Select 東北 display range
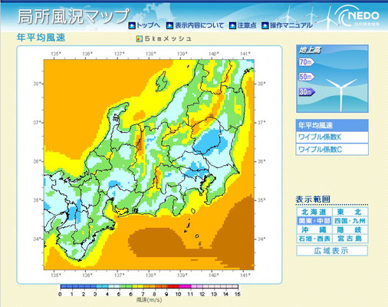The height and width of the screenshot is (307, 388). 350,212
